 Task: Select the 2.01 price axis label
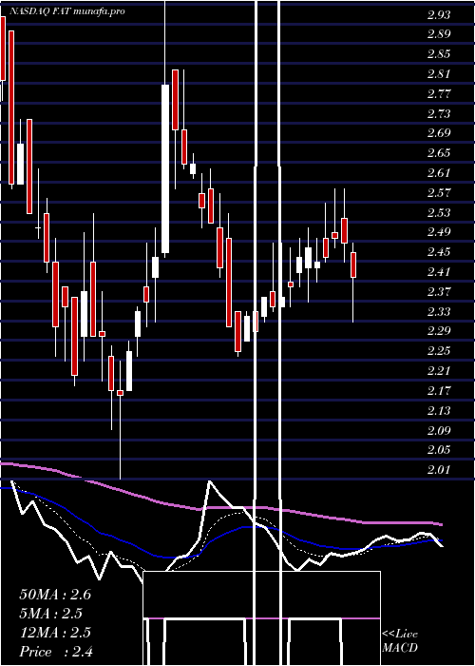[439, 470]
